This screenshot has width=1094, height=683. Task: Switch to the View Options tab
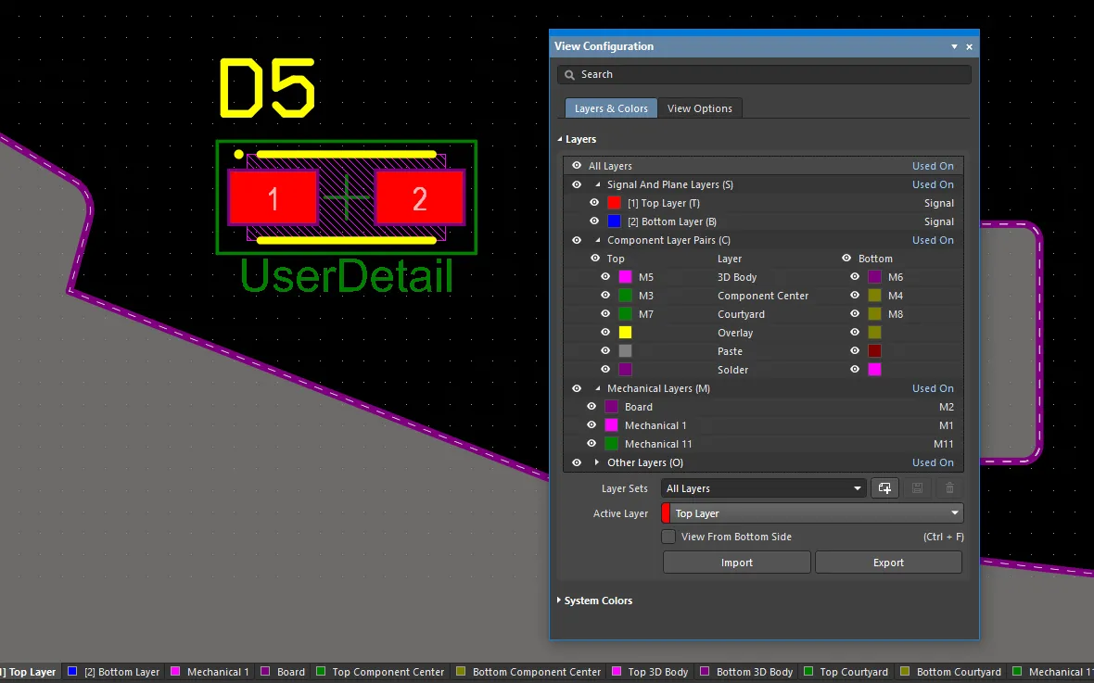click(700, 108)
